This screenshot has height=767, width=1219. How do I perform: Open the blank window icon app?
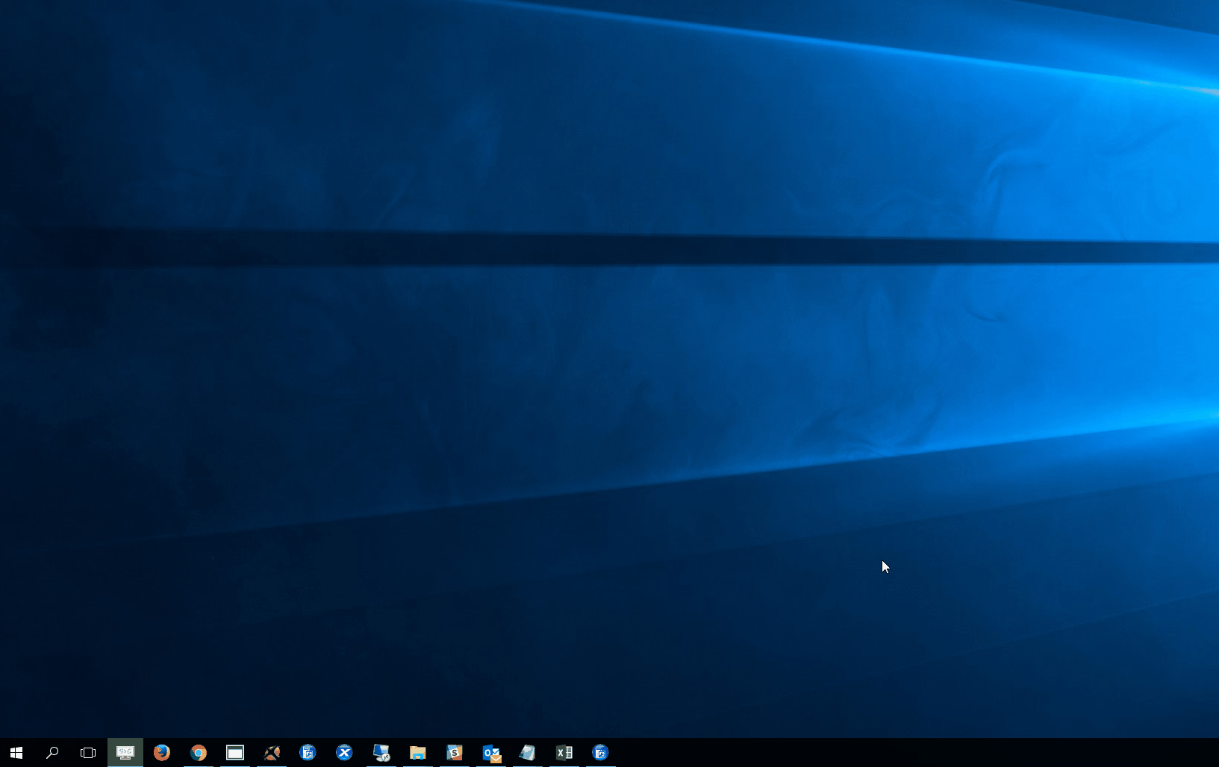coord(235,753)
